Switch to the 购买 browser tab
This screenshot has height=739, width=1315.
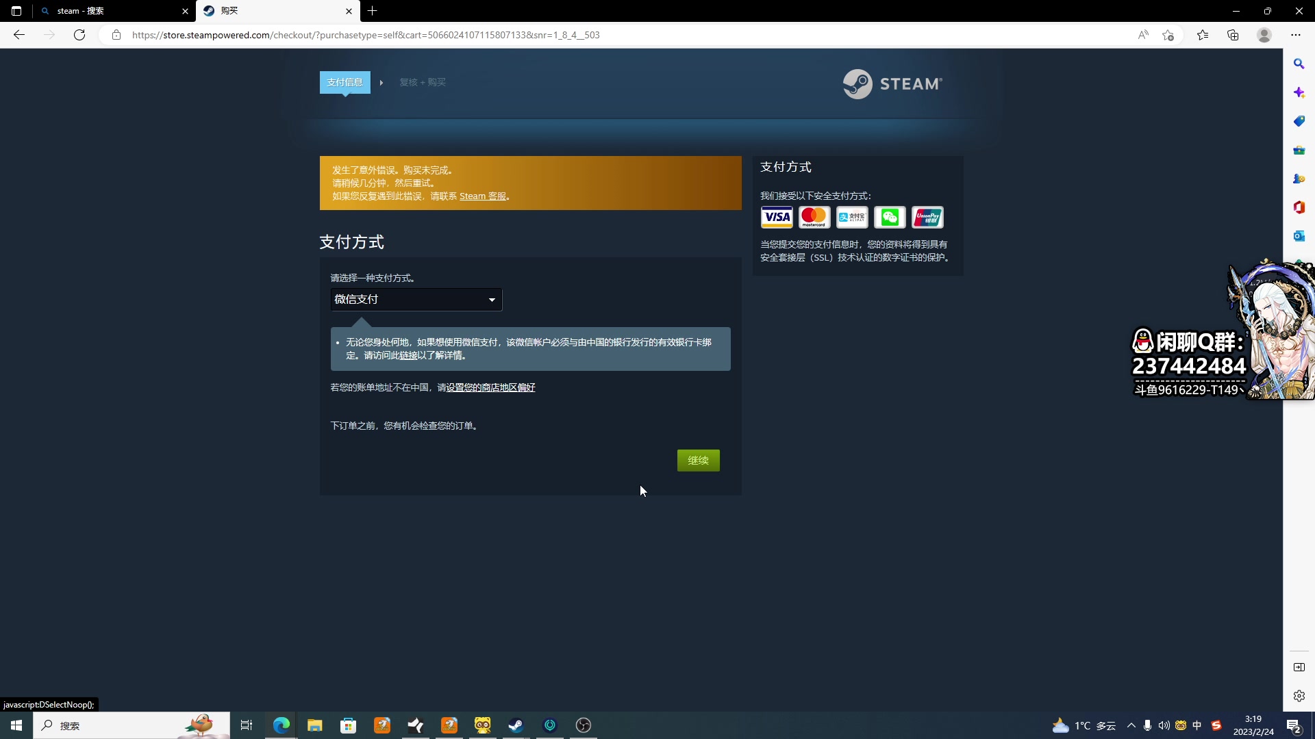277,11
